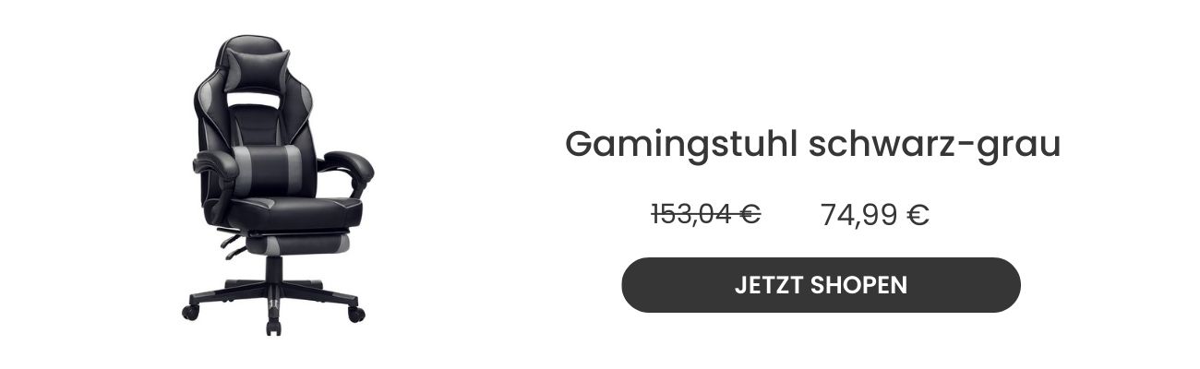The width and height of the screenshot is (1200, 369).
Task: Click the word schwarz-grau in the title
Action: (x=935, y=145)
